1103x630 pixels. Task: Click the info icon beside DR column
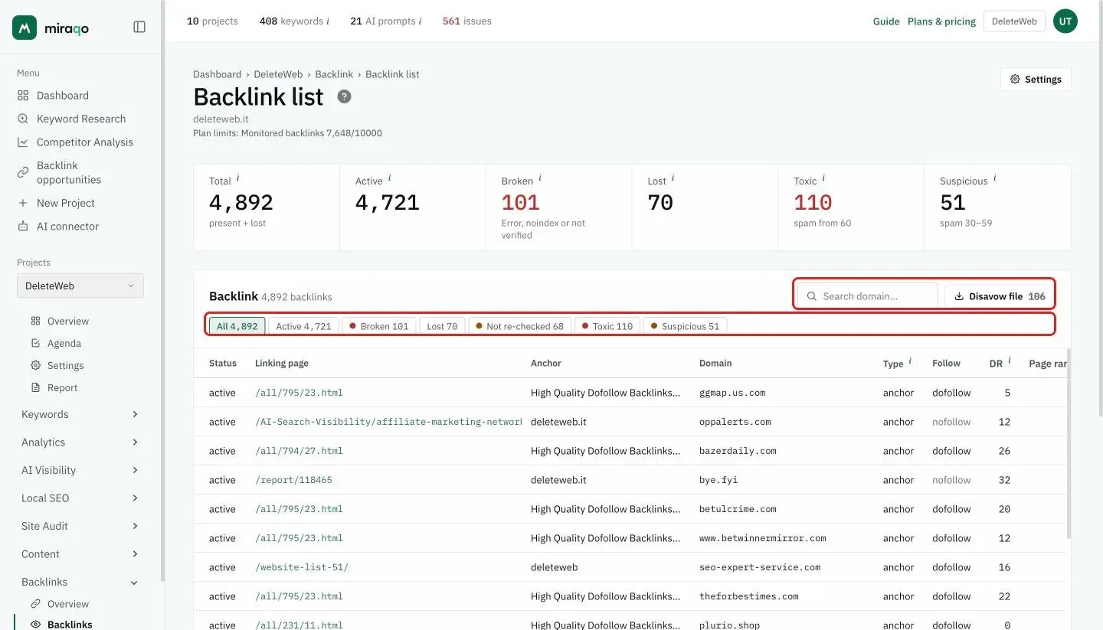pyautogui.click(x=1010, y=361)
